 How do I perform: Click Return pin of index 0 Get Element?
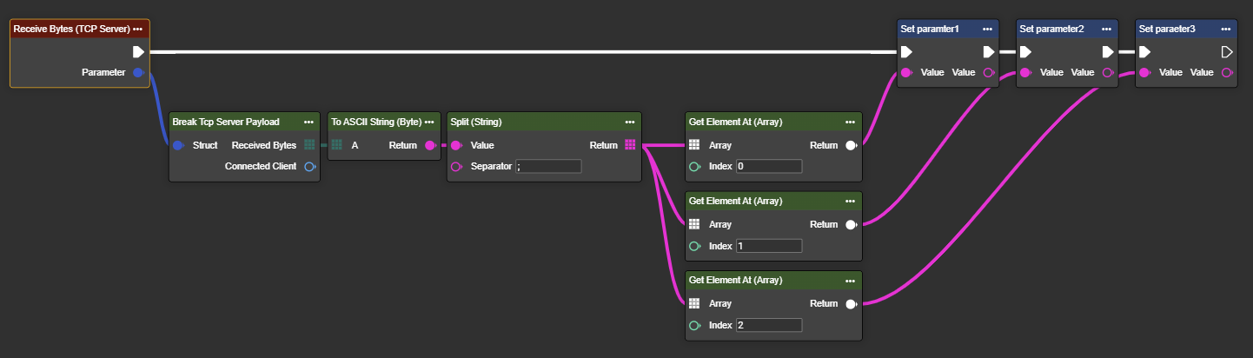(x=851, y=145)
